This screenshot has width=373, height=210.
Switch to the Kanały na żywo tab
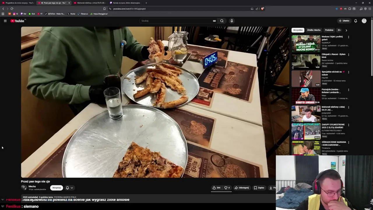[126, 3]
